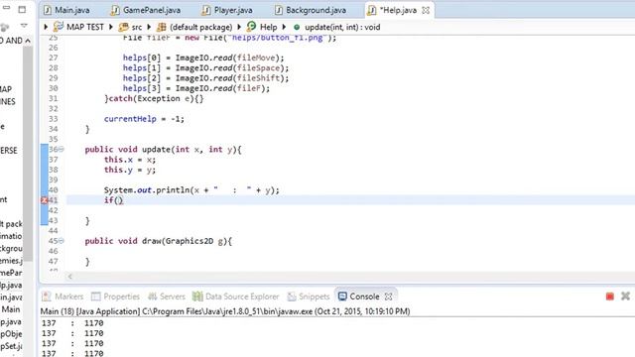Screen dimensions: 635x357
Task: Open the Data Source Explorer tab
Action: coord(236,297)
